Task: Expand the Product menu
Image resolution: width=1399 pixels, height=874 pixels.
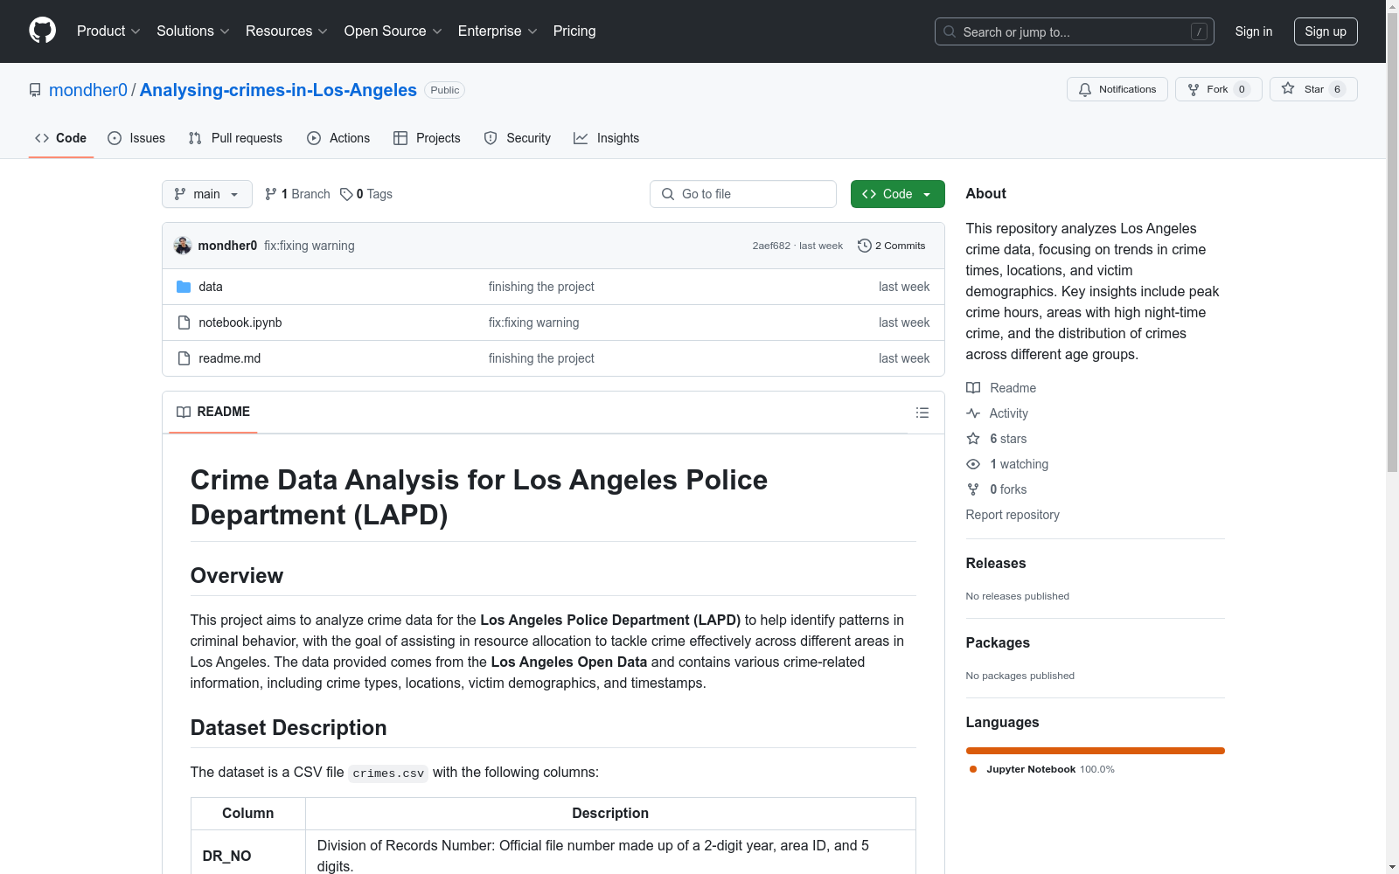Action: [x=108, y=31]
